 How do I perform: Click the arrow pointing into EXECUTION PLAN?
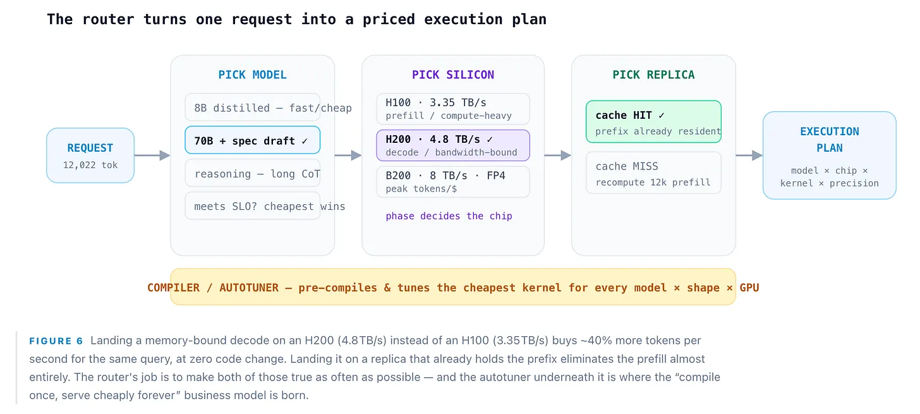749,155
